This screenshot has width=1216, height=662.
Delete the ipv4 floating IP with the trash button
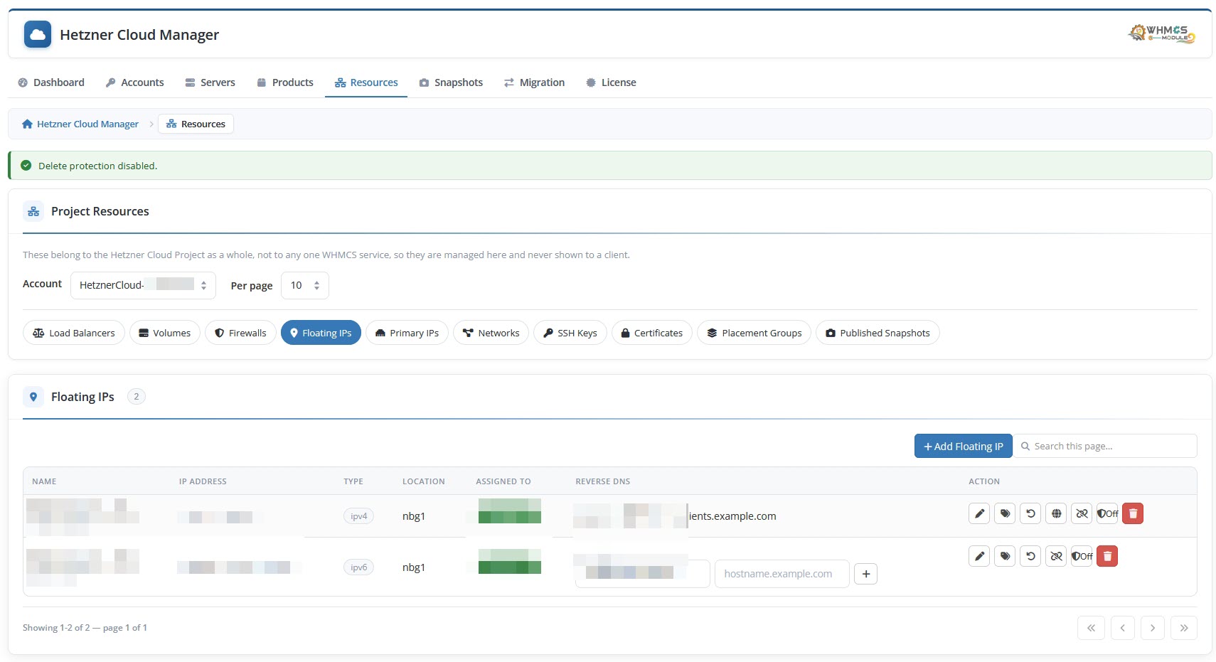[x=1133, y=513]
